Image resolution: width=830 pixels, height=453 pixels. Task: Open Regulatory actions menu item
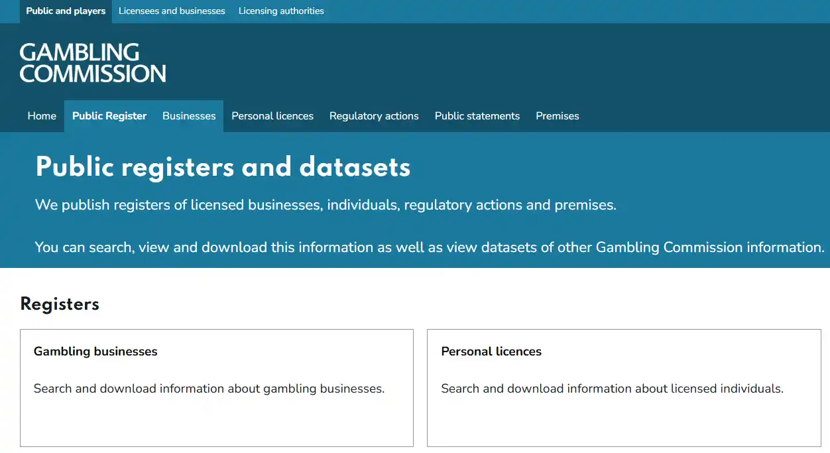[374, 116]
